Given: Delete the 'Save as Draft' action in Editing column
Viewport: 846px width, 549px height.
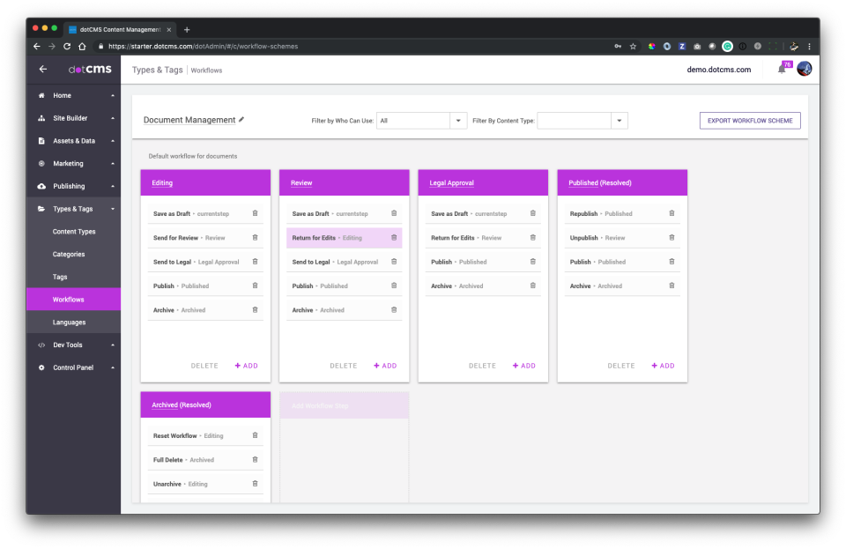Looking at the screenshot, I should 255,213.
